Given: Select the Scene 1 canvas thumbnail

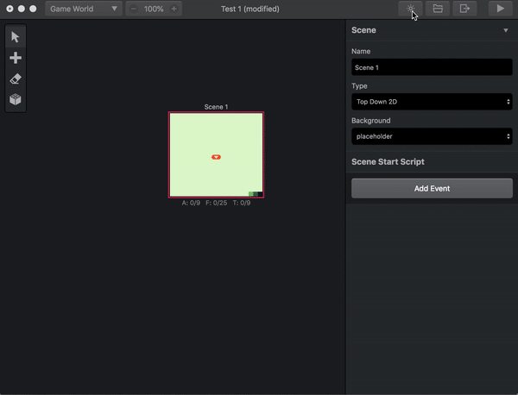Looking at the screenshot, I should (x=216, y=154).
